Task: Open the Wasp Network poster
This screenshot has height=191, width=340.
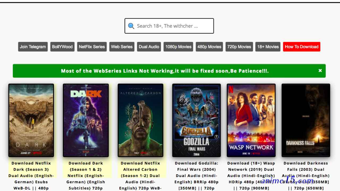Action: coord(251,120)
